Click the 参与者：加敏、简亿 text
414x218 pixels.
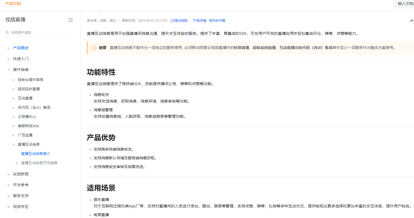coord(102,21)
